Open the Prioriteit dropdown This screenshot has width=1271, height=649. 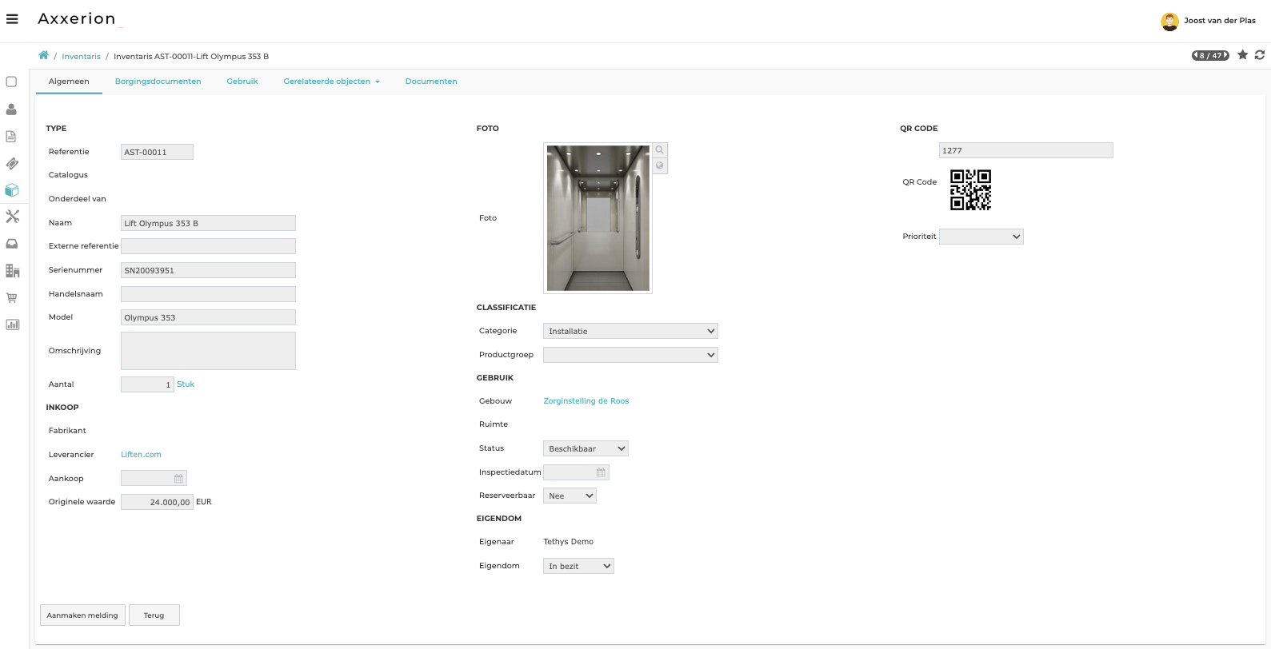[x=981, y=237]
